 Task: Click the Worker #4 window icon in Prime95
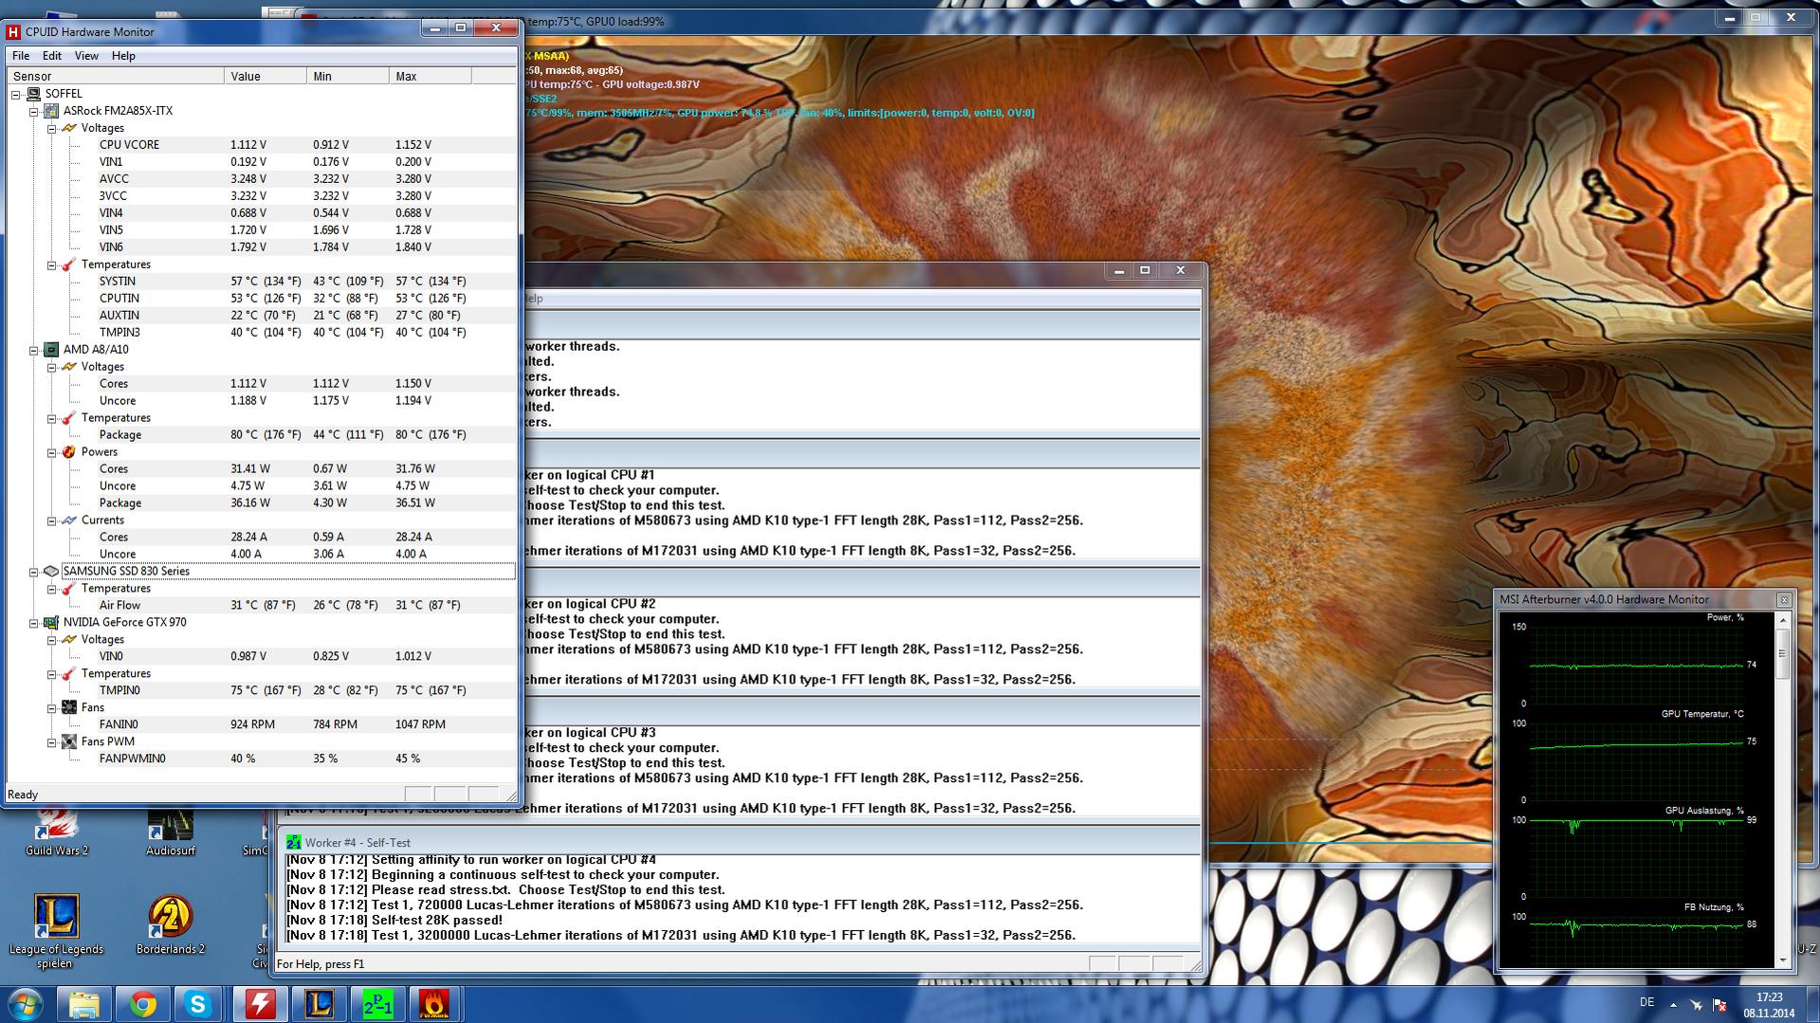point(294,842)
